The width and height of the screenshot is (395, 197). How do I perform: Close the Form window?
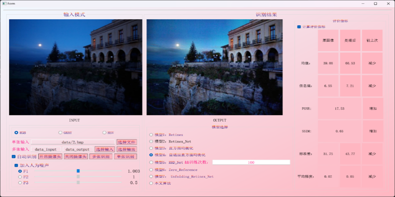(388, 3)
